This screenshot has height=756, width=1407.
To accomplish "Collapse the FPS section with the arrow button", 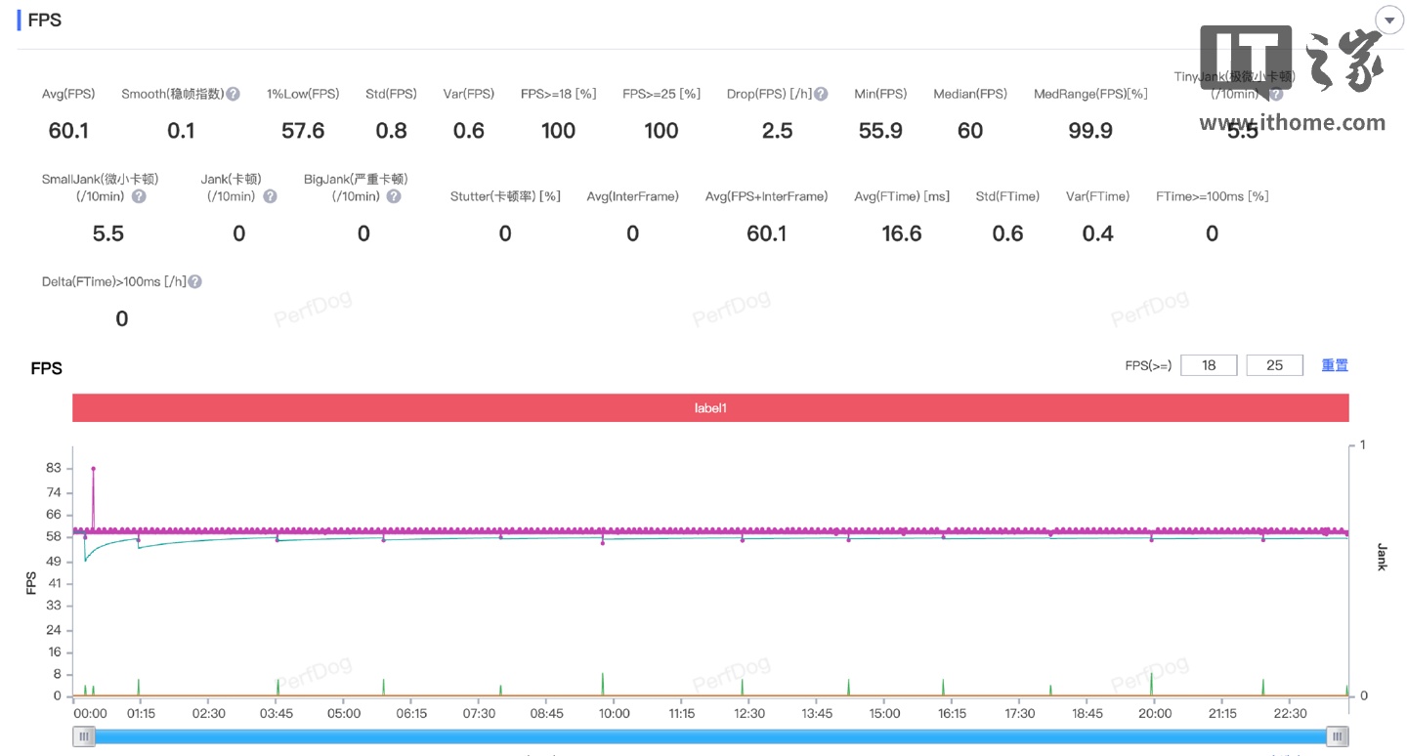I will point(1388,21).
